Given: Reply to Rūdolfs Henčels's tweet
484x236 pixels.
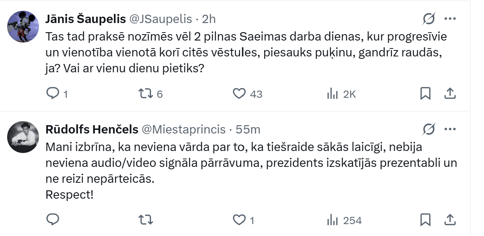Looking at the screenshot, I should pyautogui.click(x=53, y=220).
